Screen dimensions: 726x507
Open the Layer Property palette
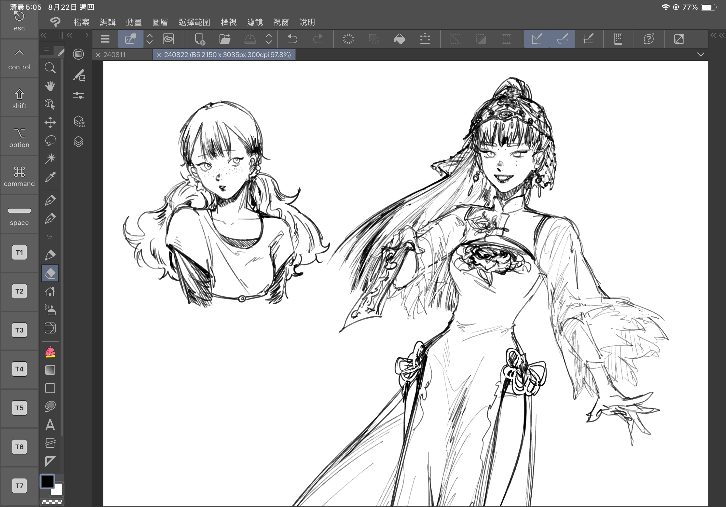tap(79, 121)
